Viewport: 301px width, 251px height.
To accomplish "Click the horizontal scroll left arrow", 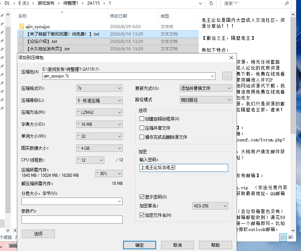I will click(15, 230).
